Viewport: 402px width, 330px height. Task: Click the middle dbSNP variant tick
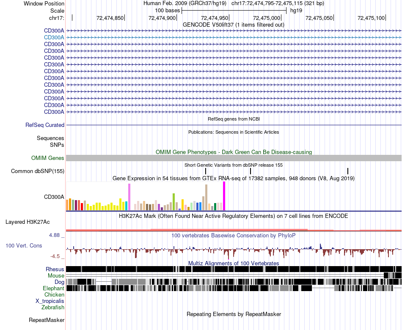[251, 171]
